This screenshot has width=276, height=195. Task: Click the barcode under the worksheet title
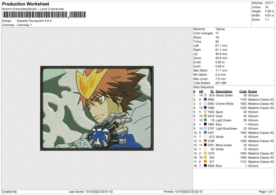[44, 15]
